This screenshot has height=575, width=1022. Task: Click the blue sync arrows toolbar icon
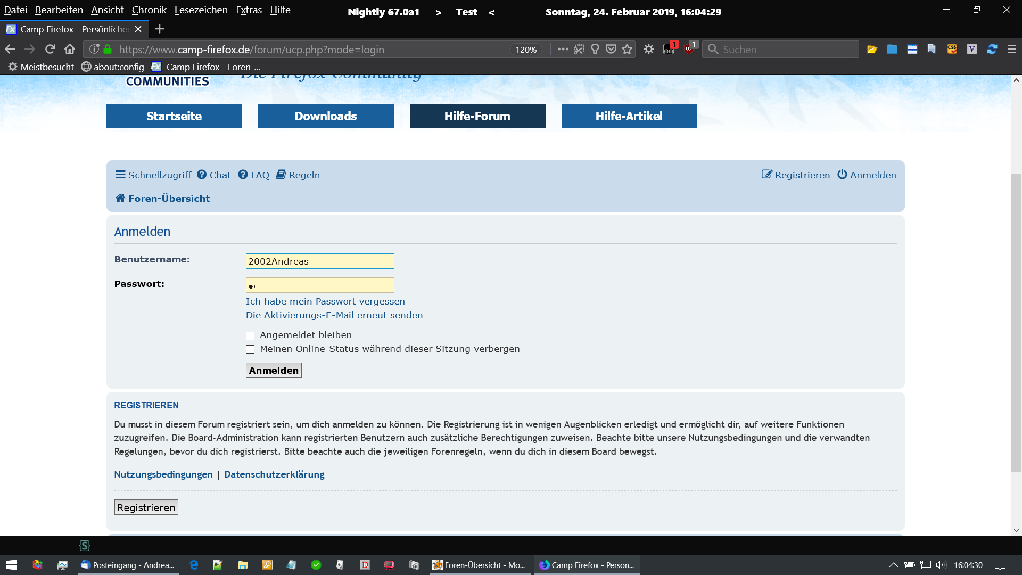click(x=992, y=49)
